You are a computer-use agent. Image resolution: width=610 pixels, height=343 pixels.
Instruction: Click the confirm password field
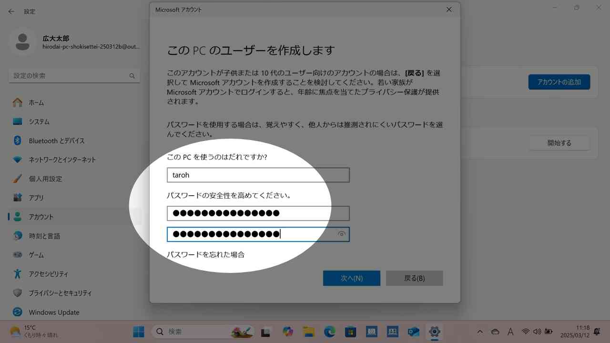(x=258, y=234)
